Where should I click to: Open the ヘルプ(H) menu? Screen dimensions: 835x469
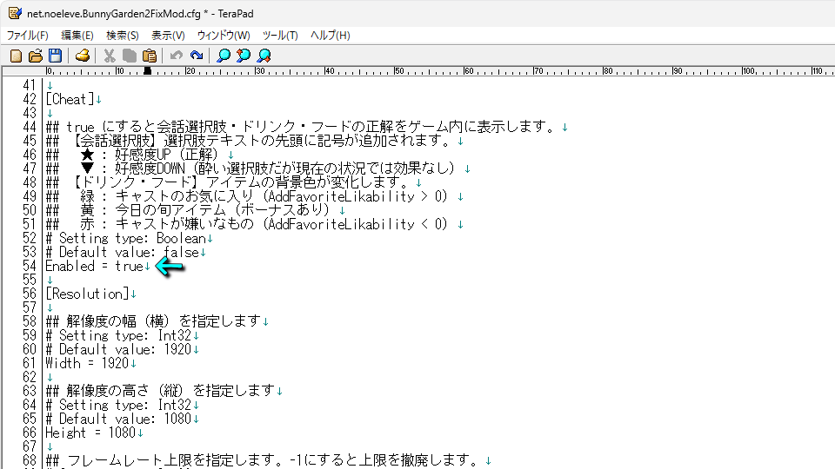tap(331, 36)
